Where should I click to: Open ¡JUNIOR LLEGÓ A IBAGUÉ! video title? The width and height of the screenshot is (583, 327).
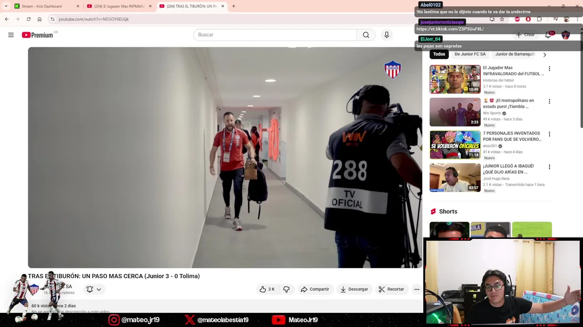coord(509,169)
